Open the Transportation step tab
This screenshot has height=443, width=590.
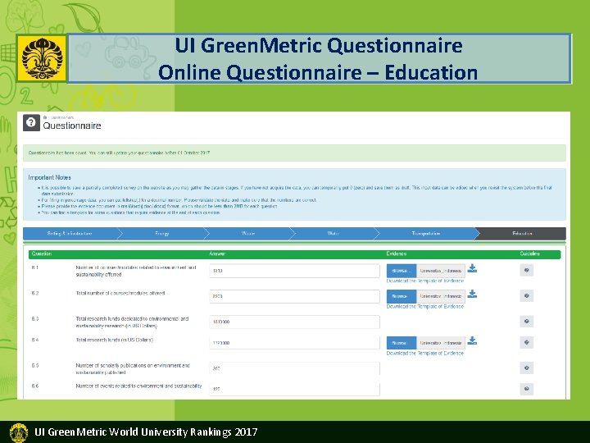pos(425,234)
